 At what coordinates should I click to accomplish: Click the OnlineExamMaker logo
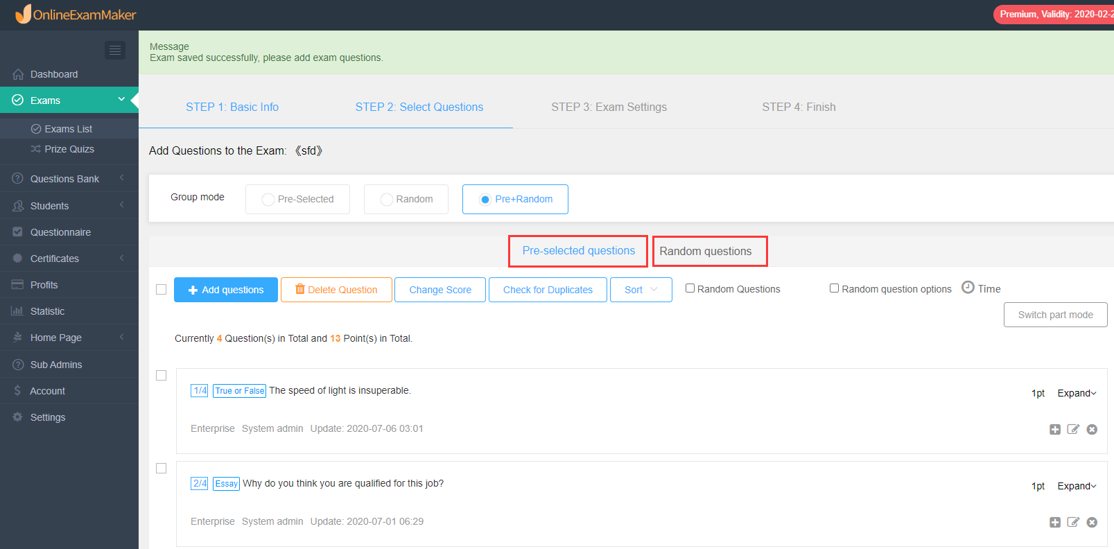click(76, 14)
